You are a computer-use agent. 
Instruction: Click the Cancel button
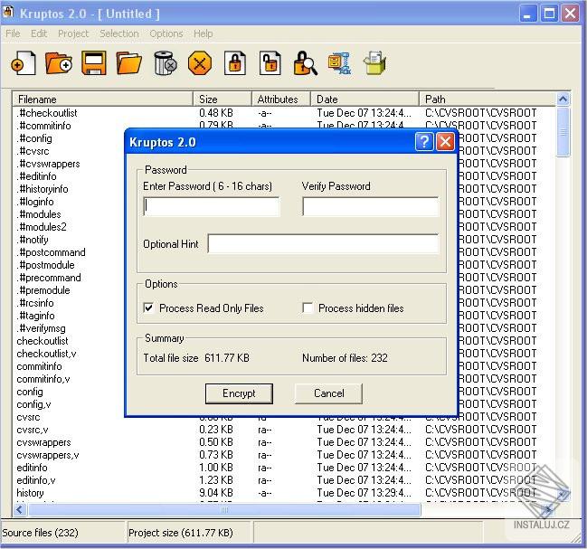[328, 393]
